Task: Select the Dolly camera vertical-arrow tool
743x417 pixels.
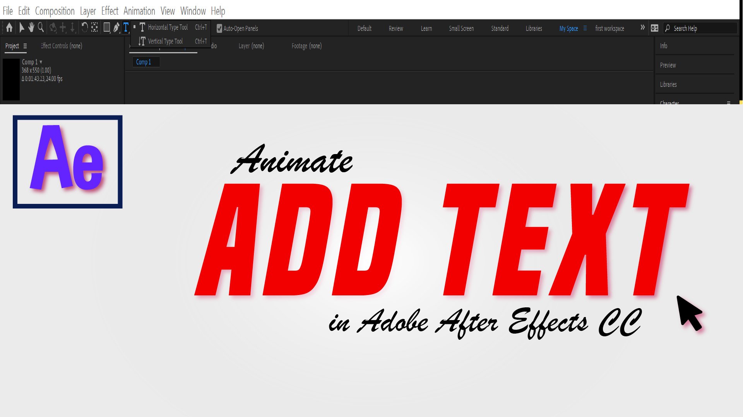Action: point(72,27)
